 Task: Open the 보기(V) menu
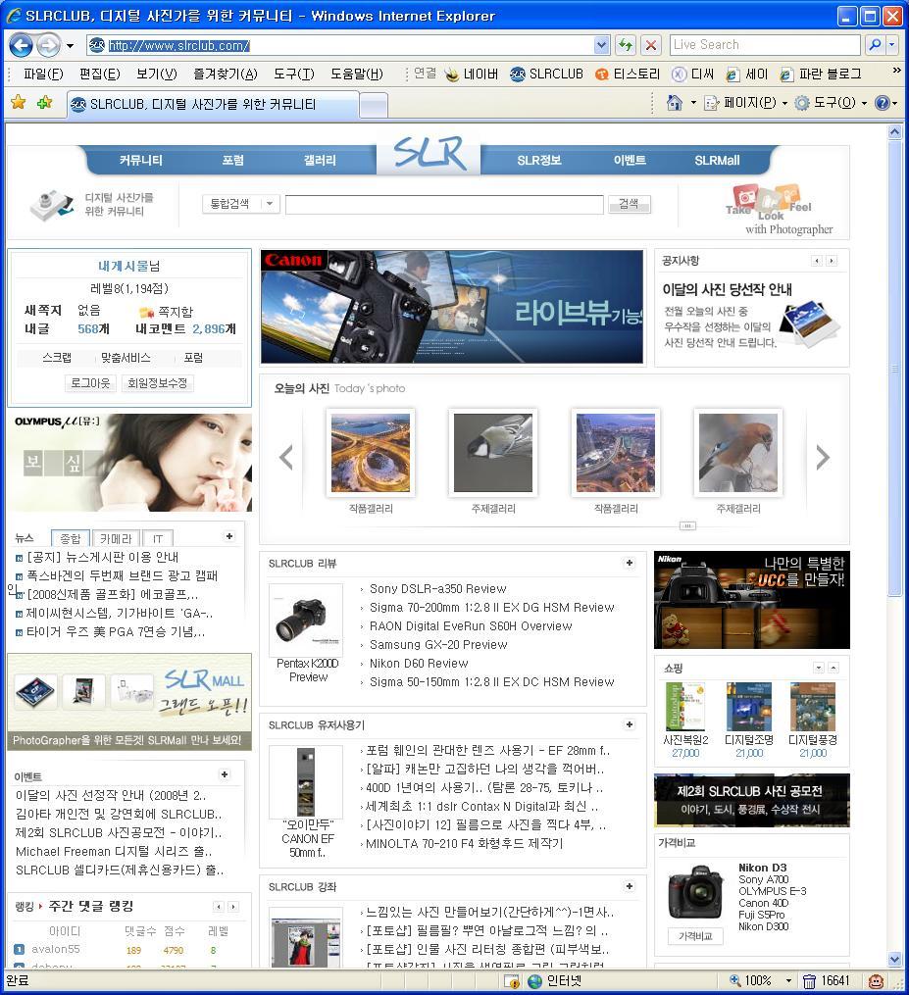click(157, 75)
